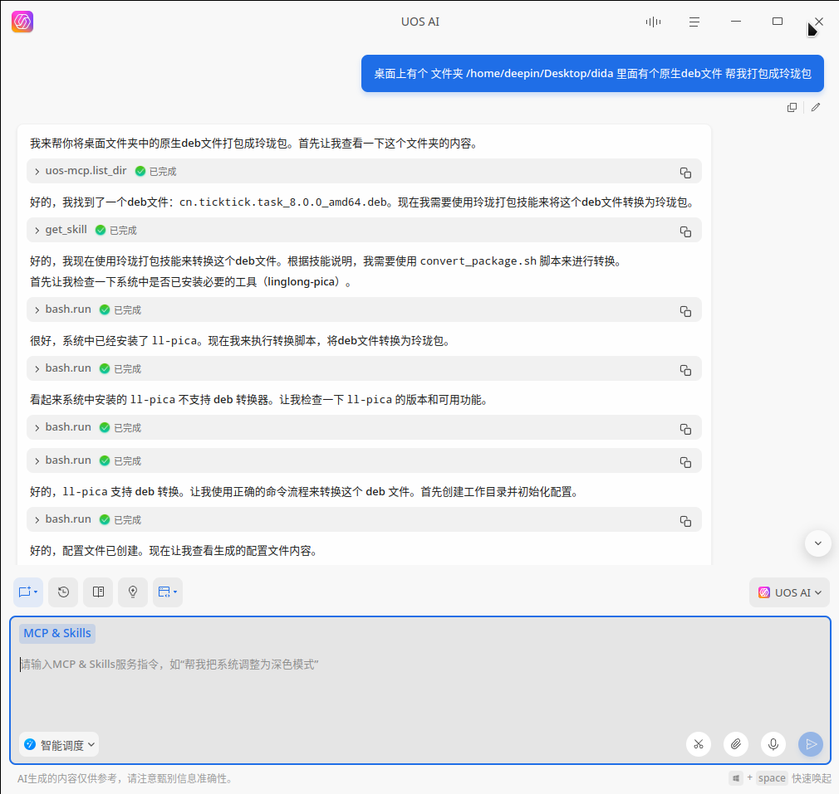The width and height of the screenshot is (839, 794).
Task: Click the MCP & Skills tag
Action: (57, 633)
